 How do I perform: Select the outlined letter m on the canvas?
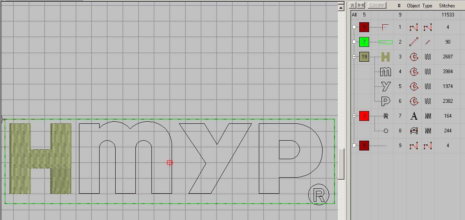click(126, 157)
